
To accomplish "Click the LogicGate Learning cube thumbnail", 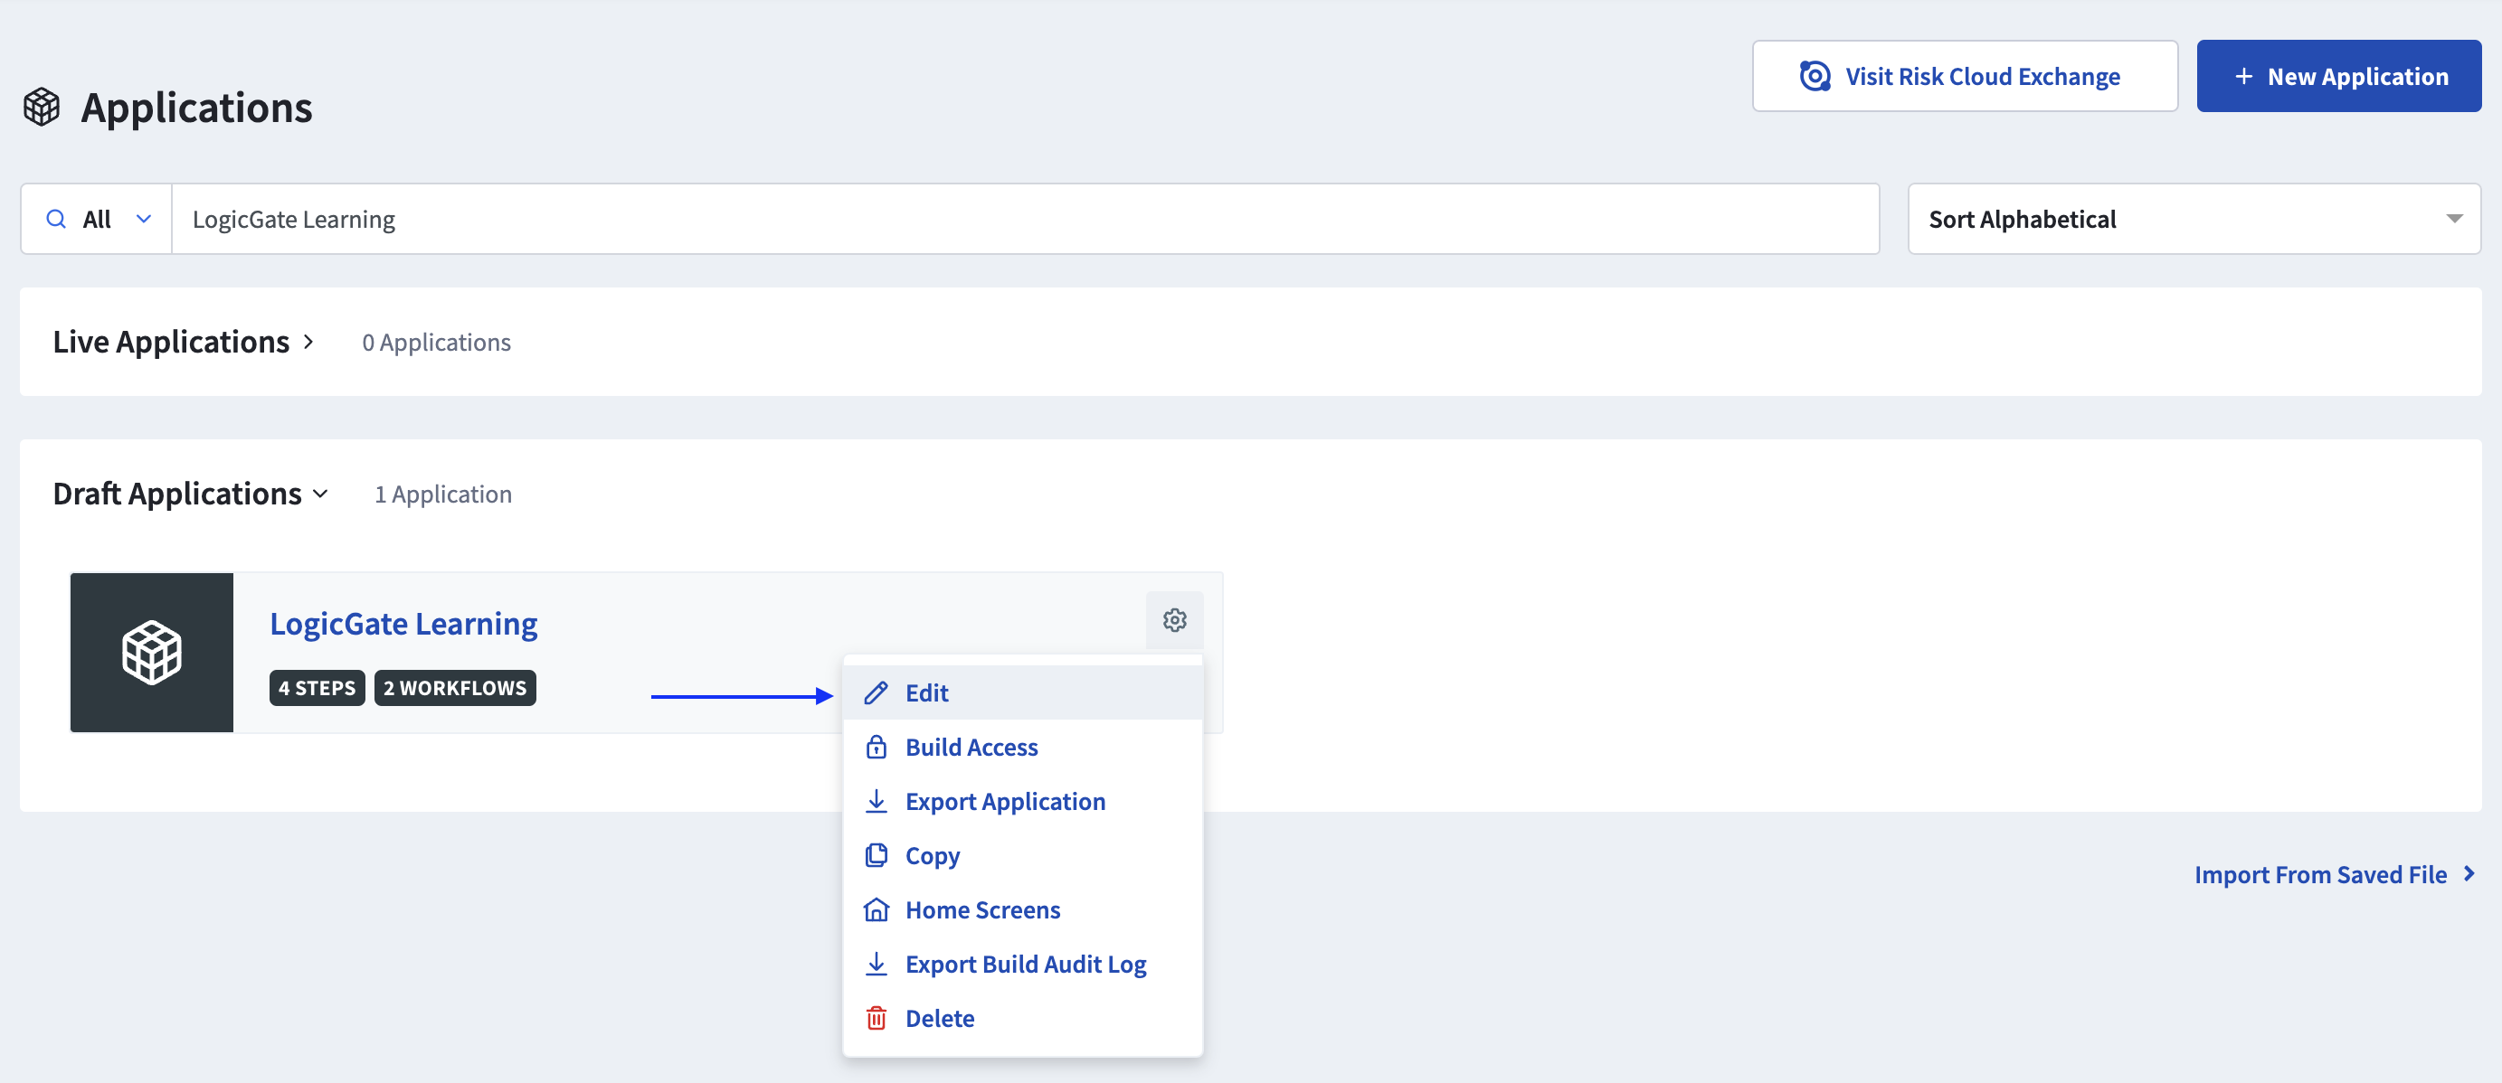I will pyautogui.click(x=152, y=652).
